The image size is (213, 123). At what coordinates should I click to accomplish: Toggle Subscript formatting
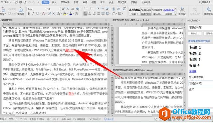coord(54,14)
